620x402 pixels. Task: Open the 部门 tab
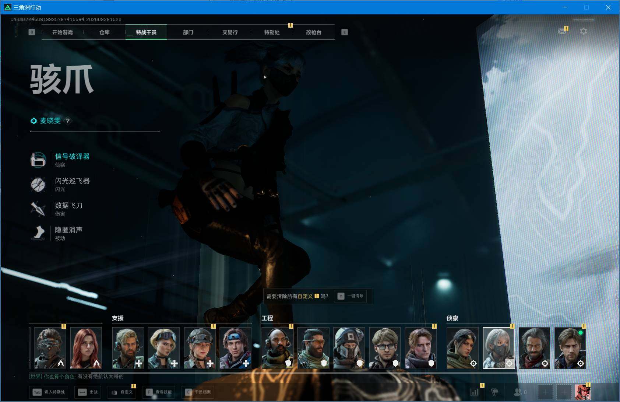click(188, 32)
